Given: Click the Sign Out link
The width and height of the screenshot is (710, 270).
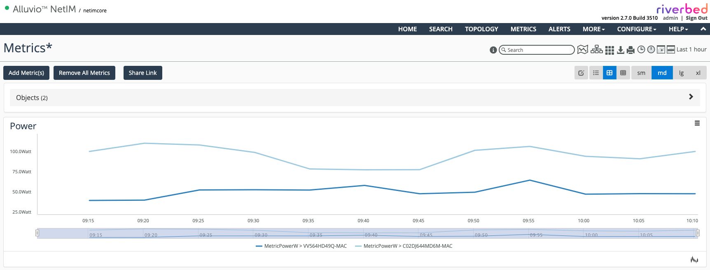Looking at the screenshot, I should point(697,18).
